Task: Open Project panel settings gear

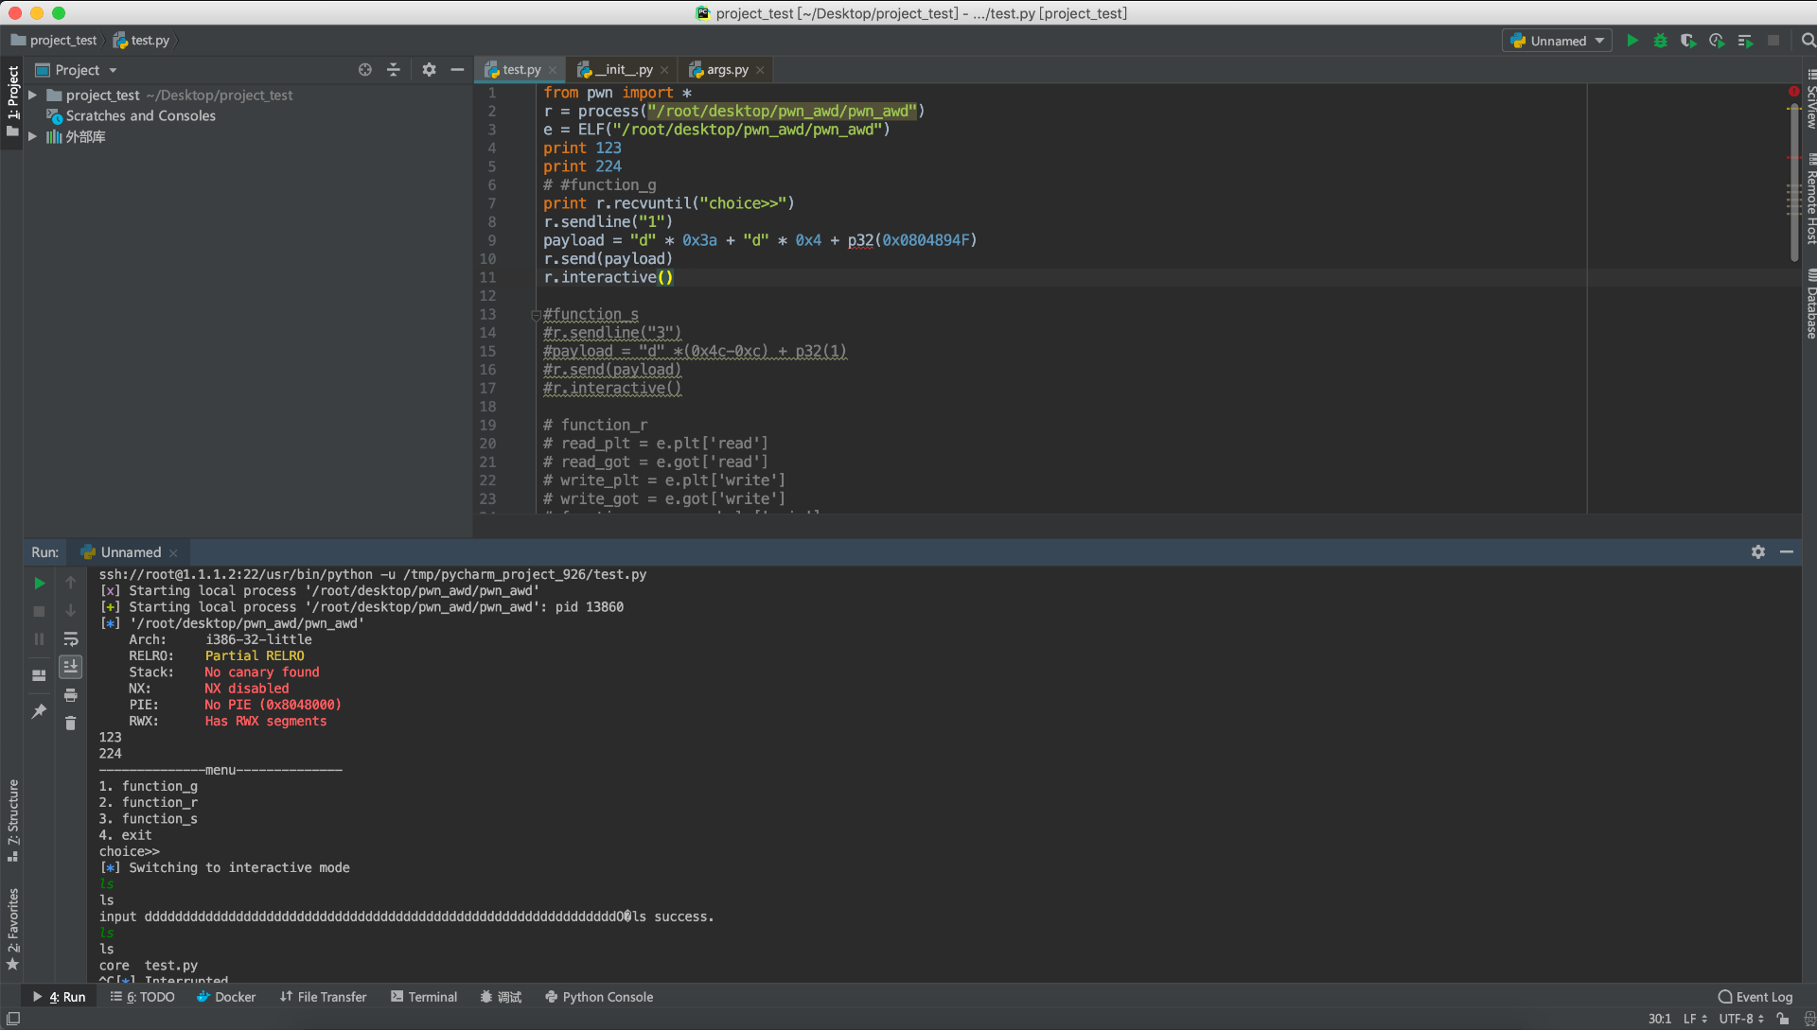Action: [x=429, y=70]
